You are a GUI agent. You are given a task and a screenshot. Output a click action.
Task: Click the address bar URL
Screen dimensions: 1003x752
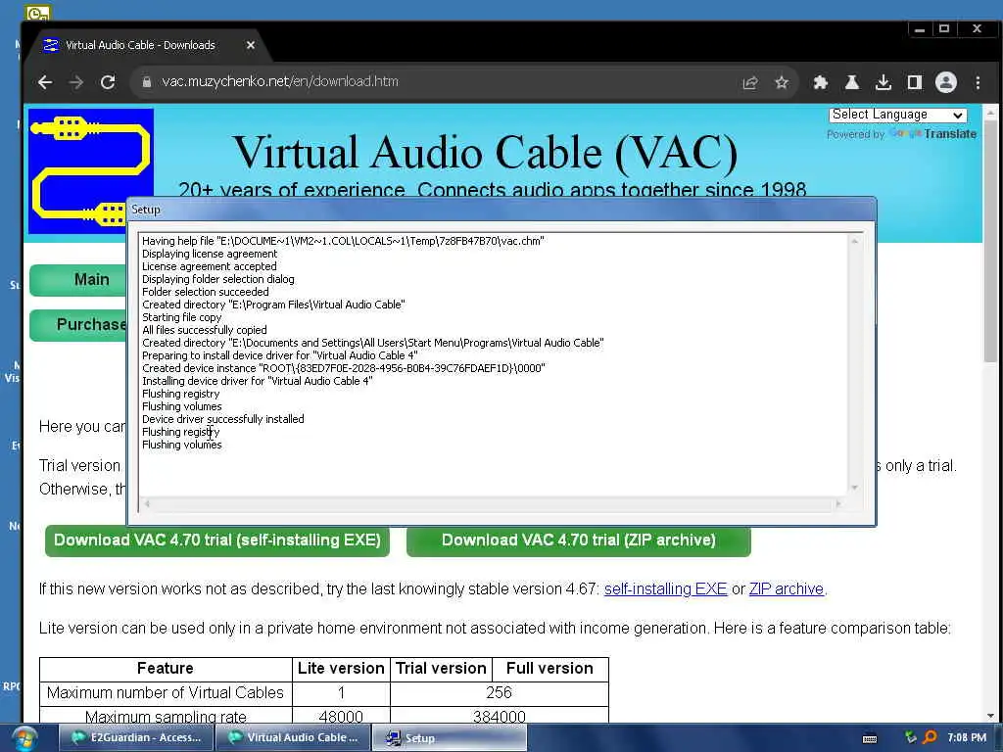(x=280, y=82)
